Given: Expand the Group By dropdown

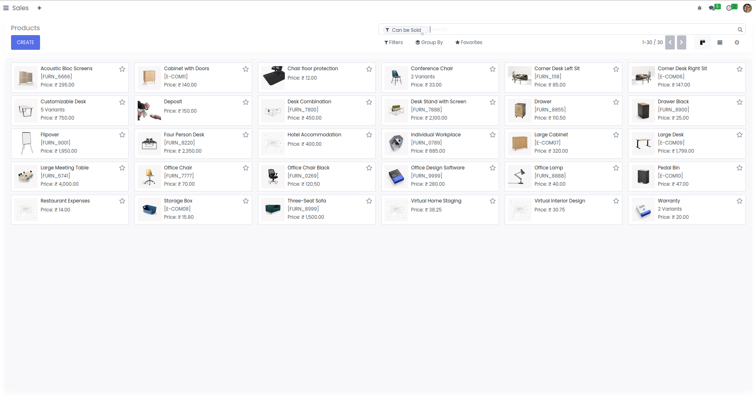Looking at the screenshot, I should [x=429, y=42].
